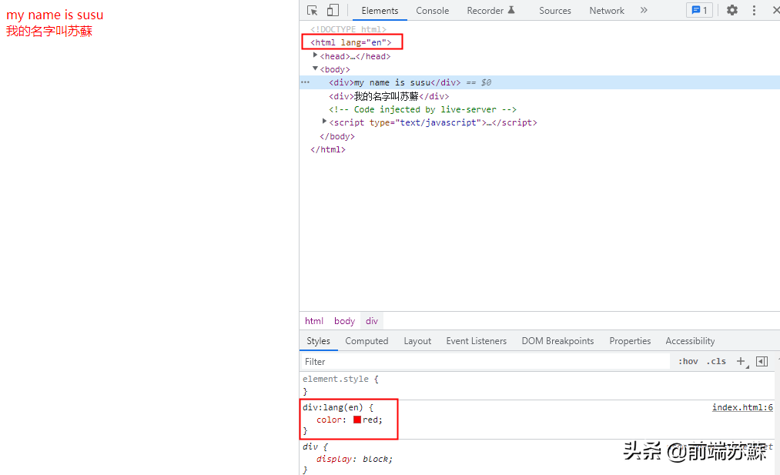Open the issues counter badge showing 1
780x475 pixels.
coord(699,10)
